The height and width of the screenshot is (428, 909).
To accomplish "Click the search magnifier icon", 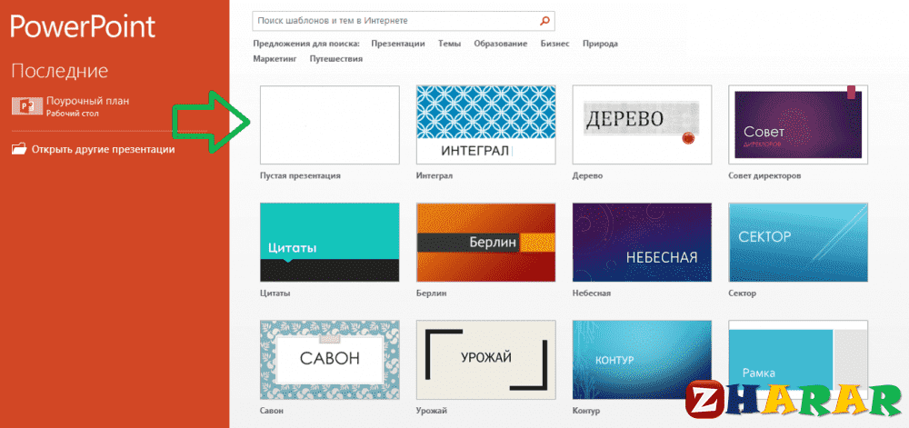I will click(544, 20).
